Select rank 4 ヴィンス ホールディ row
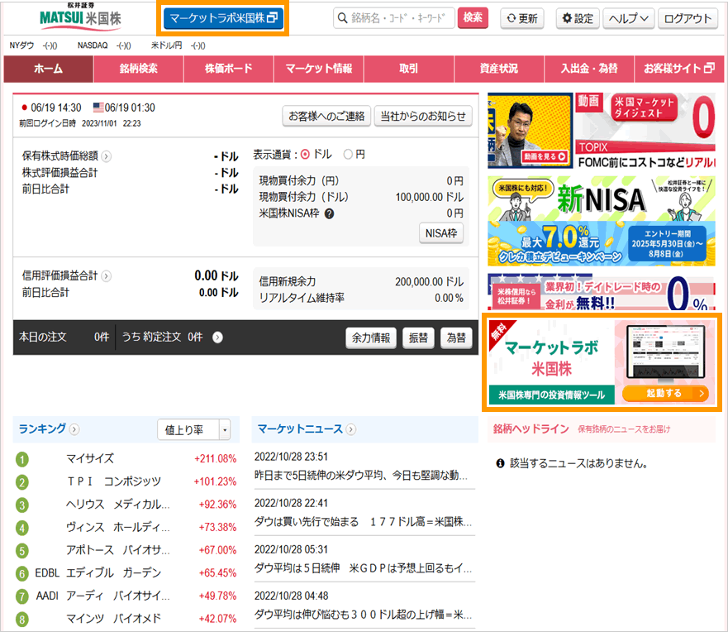728x632 pixels. point(126,527)
